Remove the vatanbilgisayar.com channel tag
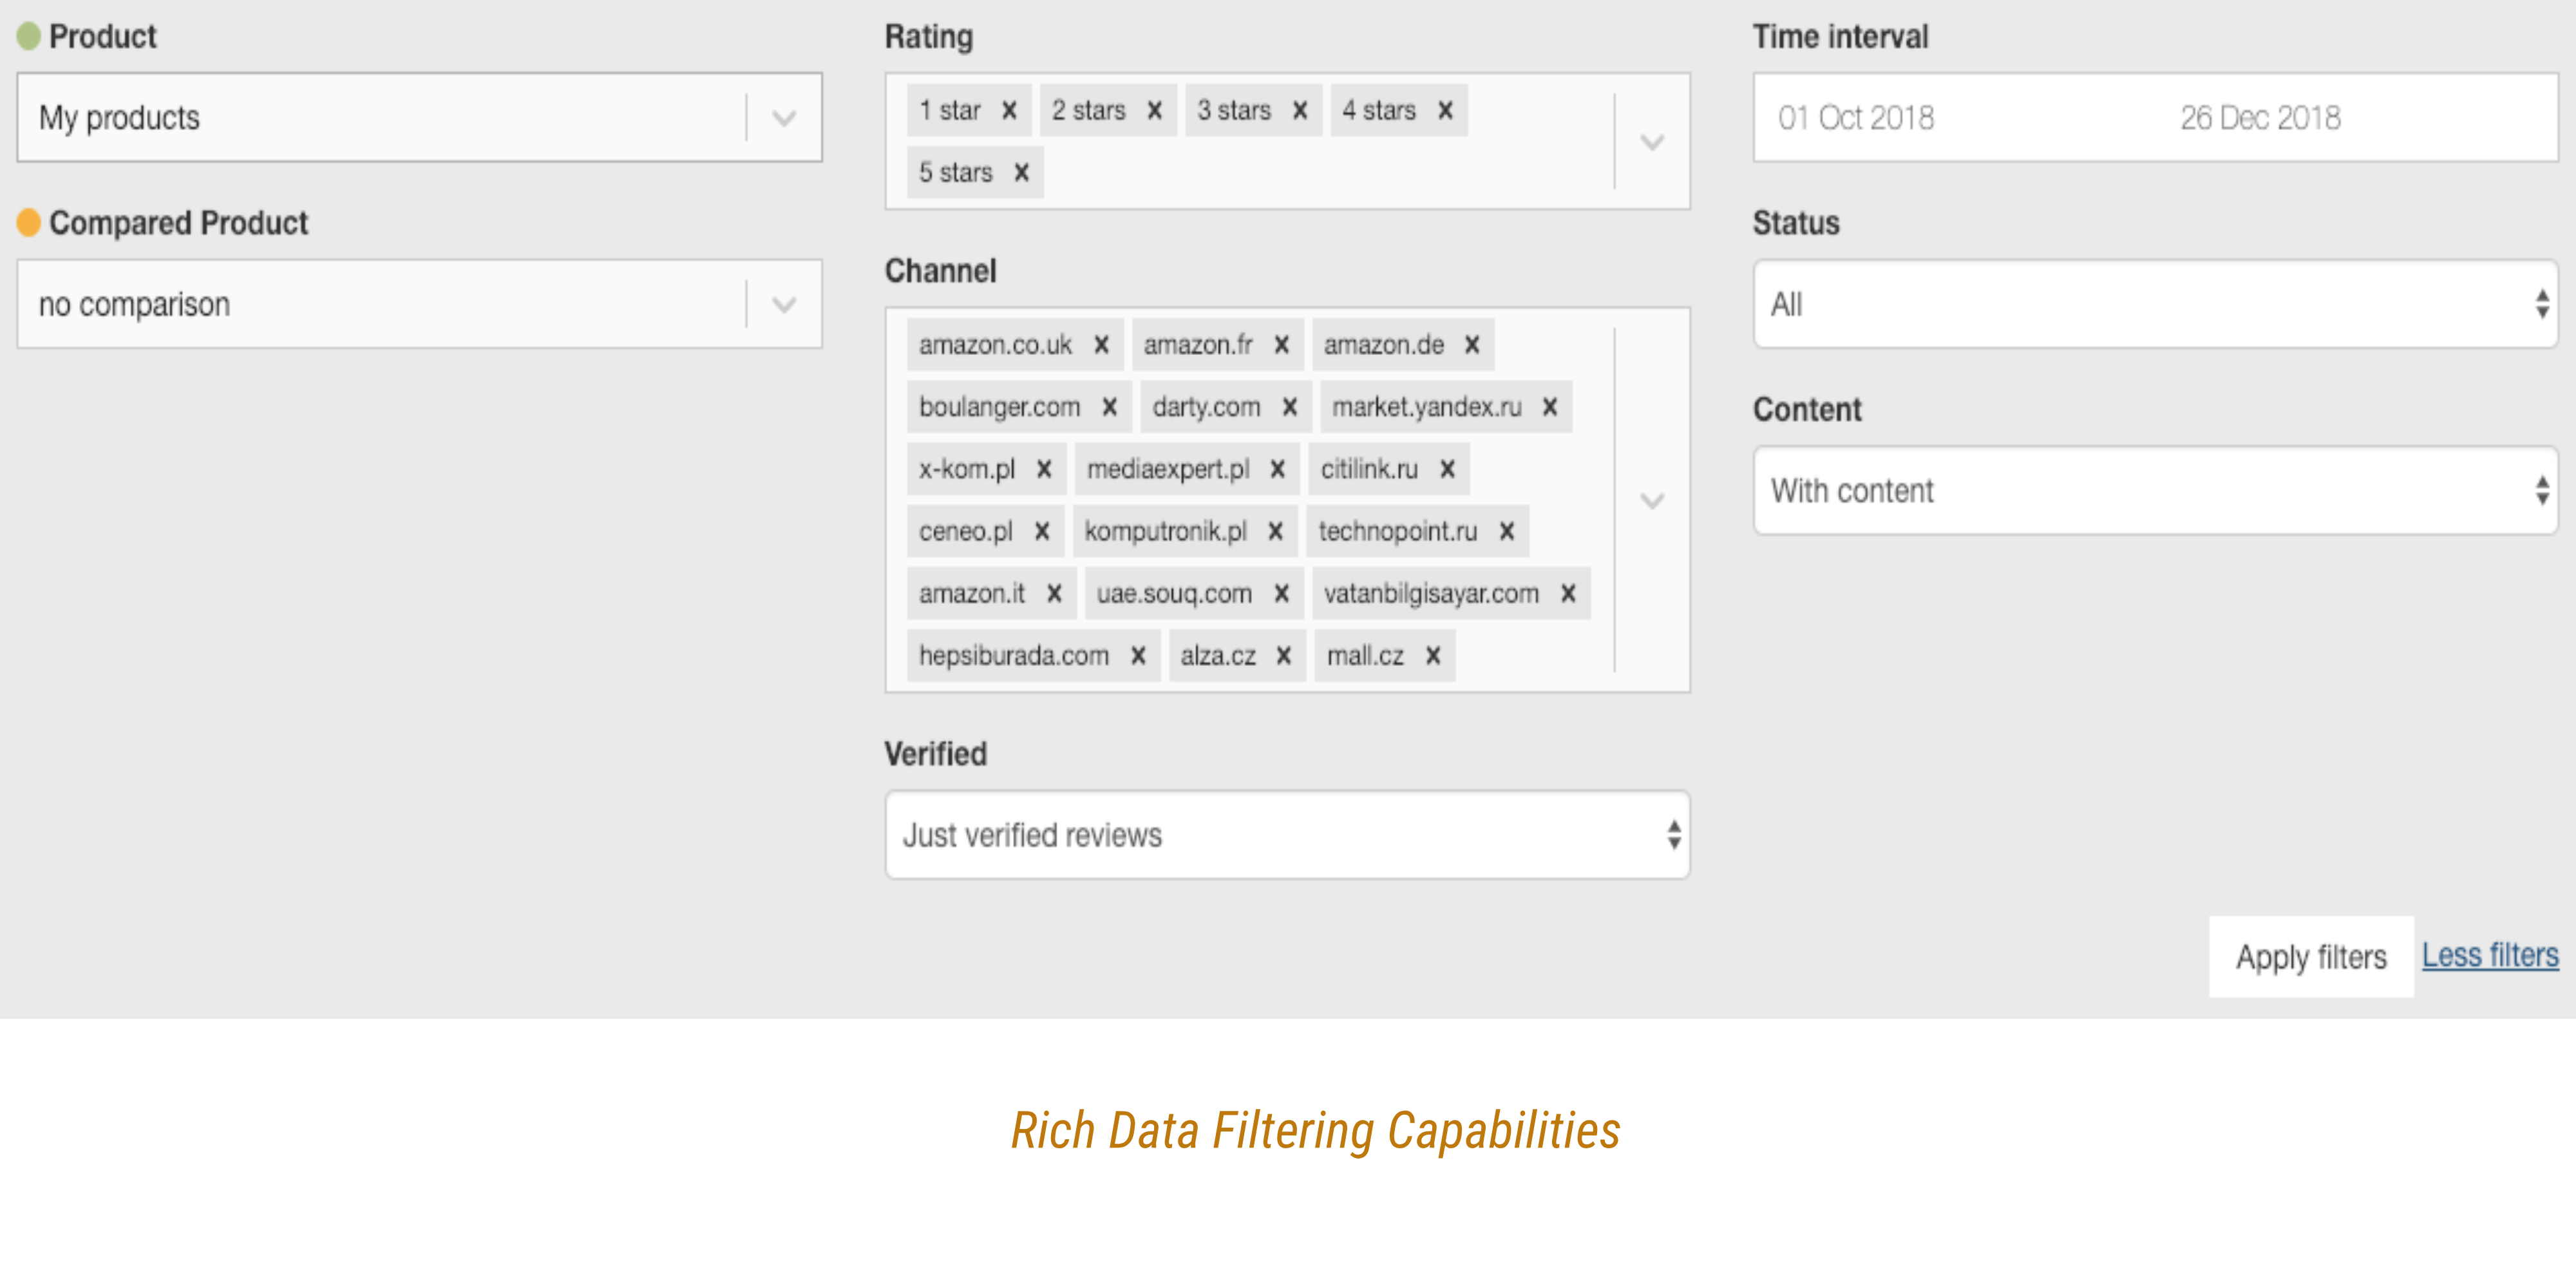This screenshot has height=1288, width=2576. point(1568,594)
